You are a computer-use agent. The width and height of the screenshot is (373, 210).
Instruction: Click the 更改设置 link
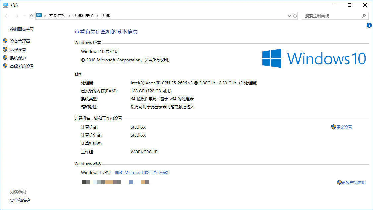pyautogui.click(x=344, y=127)
